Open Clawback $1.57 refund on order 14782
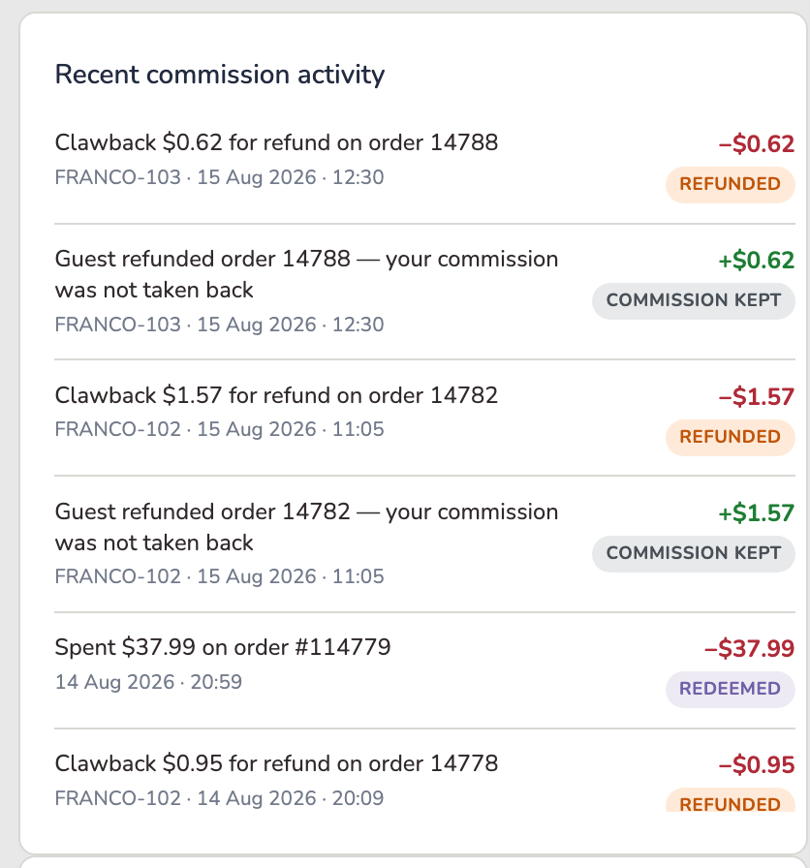The image size is (810, 868). tap(424, 418)
